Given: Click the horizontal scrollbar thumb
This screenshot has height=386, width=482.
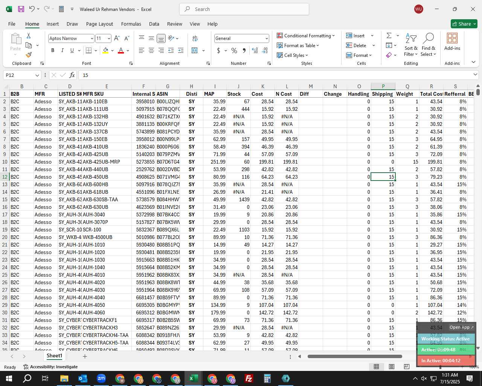Looking at the screenshot, I should click(354, 356).
